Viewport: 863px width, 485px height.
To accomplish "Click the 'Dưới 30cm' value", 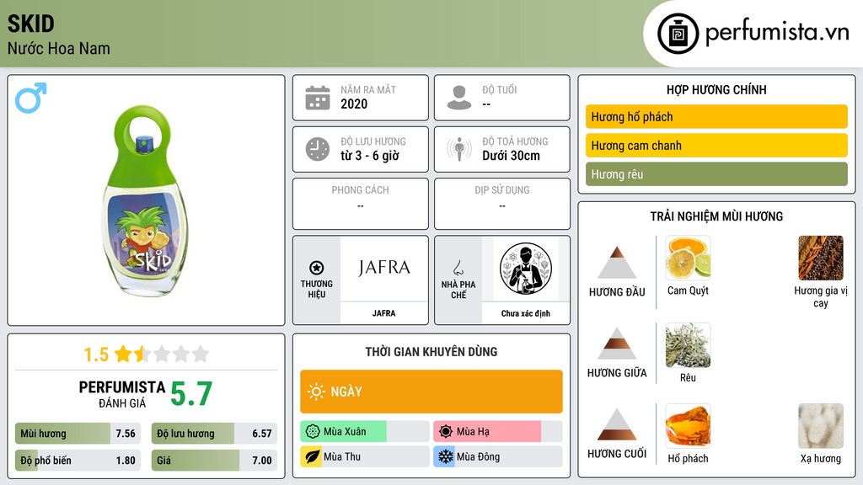I will click(x=512, y=156).
